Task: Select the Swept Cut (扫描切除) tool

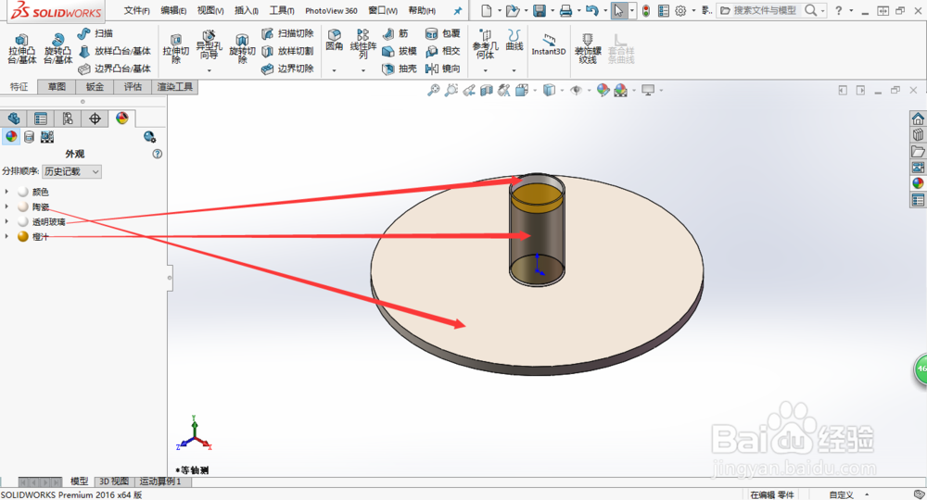Action: tap(288, 33)
